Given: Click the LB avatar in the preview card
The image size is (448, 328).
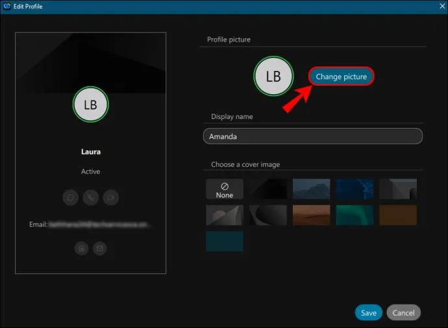Looking at the screenshot, I should pyautogui.click(x=90, y=105).
